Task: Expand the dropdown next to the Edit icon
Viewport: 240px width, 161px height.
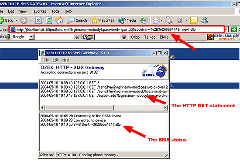Action: point(186,20)
